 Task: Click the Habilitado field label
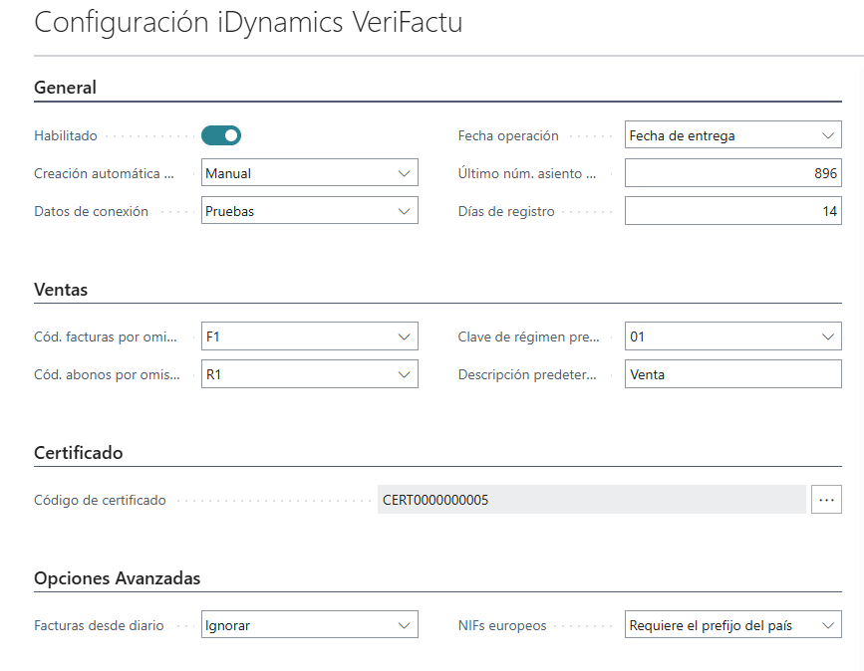click(66, 135)
